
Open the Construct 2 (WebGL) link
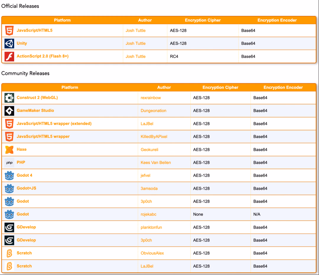37,98
